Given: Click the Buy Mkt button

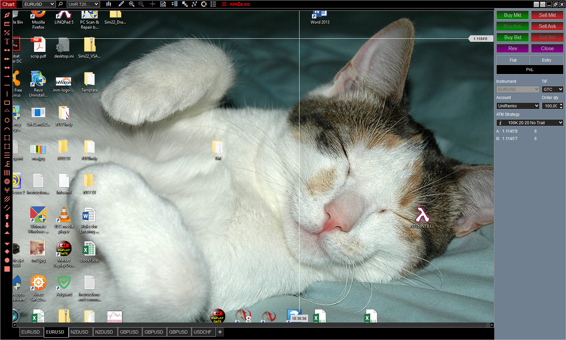Looking at the screenshot, I should [x=512, y=15].
